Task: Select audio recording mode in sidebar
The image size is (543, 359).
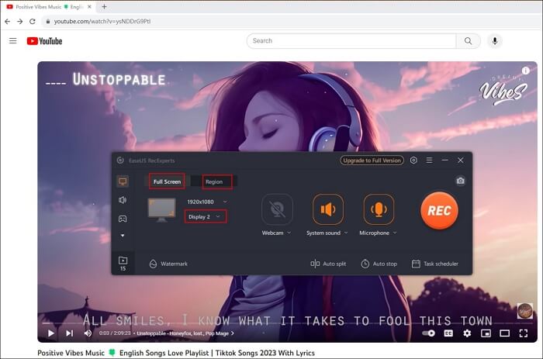Action: (x=123, y=200)
